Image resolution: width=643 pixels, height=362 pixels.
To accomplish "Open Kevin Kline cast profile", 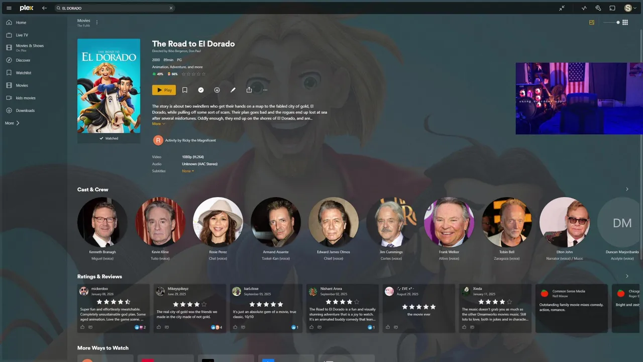I will coord(160,222).
